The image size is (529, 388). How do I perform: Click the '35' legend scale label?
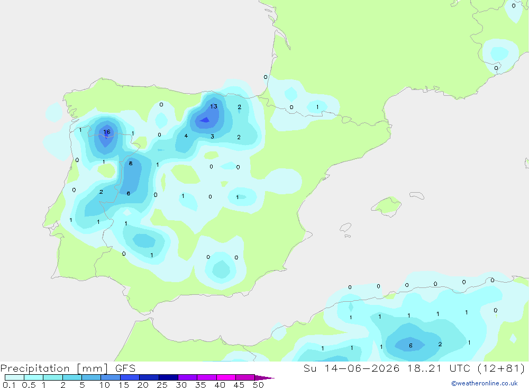(200, 385)
